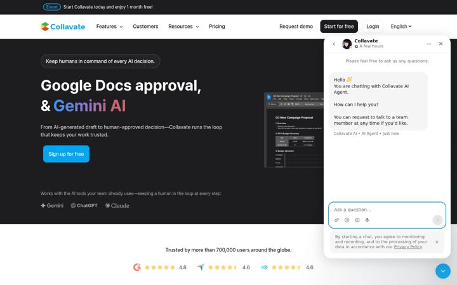Click the saved replies icon in chat input
This screenshot has height=285, width=457.
(x=357, y=220)
